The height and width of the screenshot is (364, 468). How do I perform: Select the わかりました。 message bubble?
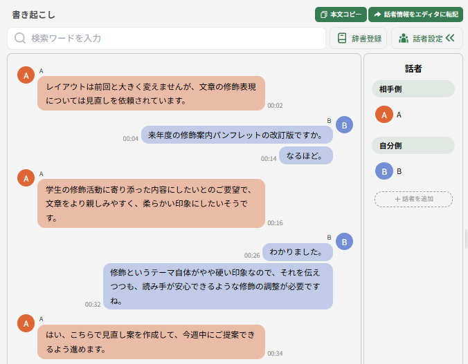tap(298, 252)
